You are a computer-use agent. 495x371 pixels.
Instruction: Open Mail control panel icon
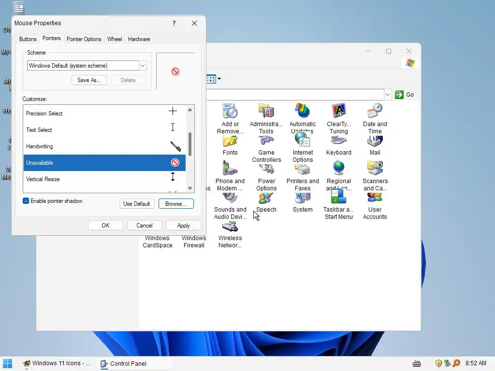(x=375, y=142)
